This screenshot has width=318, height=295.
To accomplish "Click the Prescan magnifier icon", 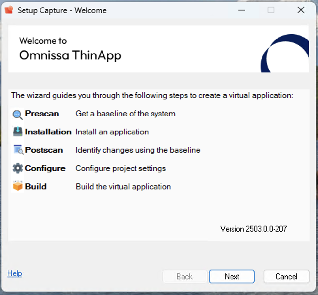I will (x=18, y=114).
